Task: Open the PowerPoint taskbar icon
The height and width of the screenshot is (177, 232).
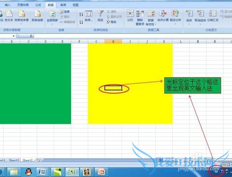Action: [x=101, y=172]
